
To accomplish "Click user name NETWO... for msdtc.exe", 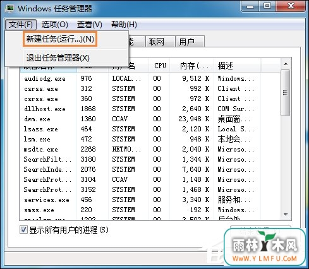I will 126,149.
